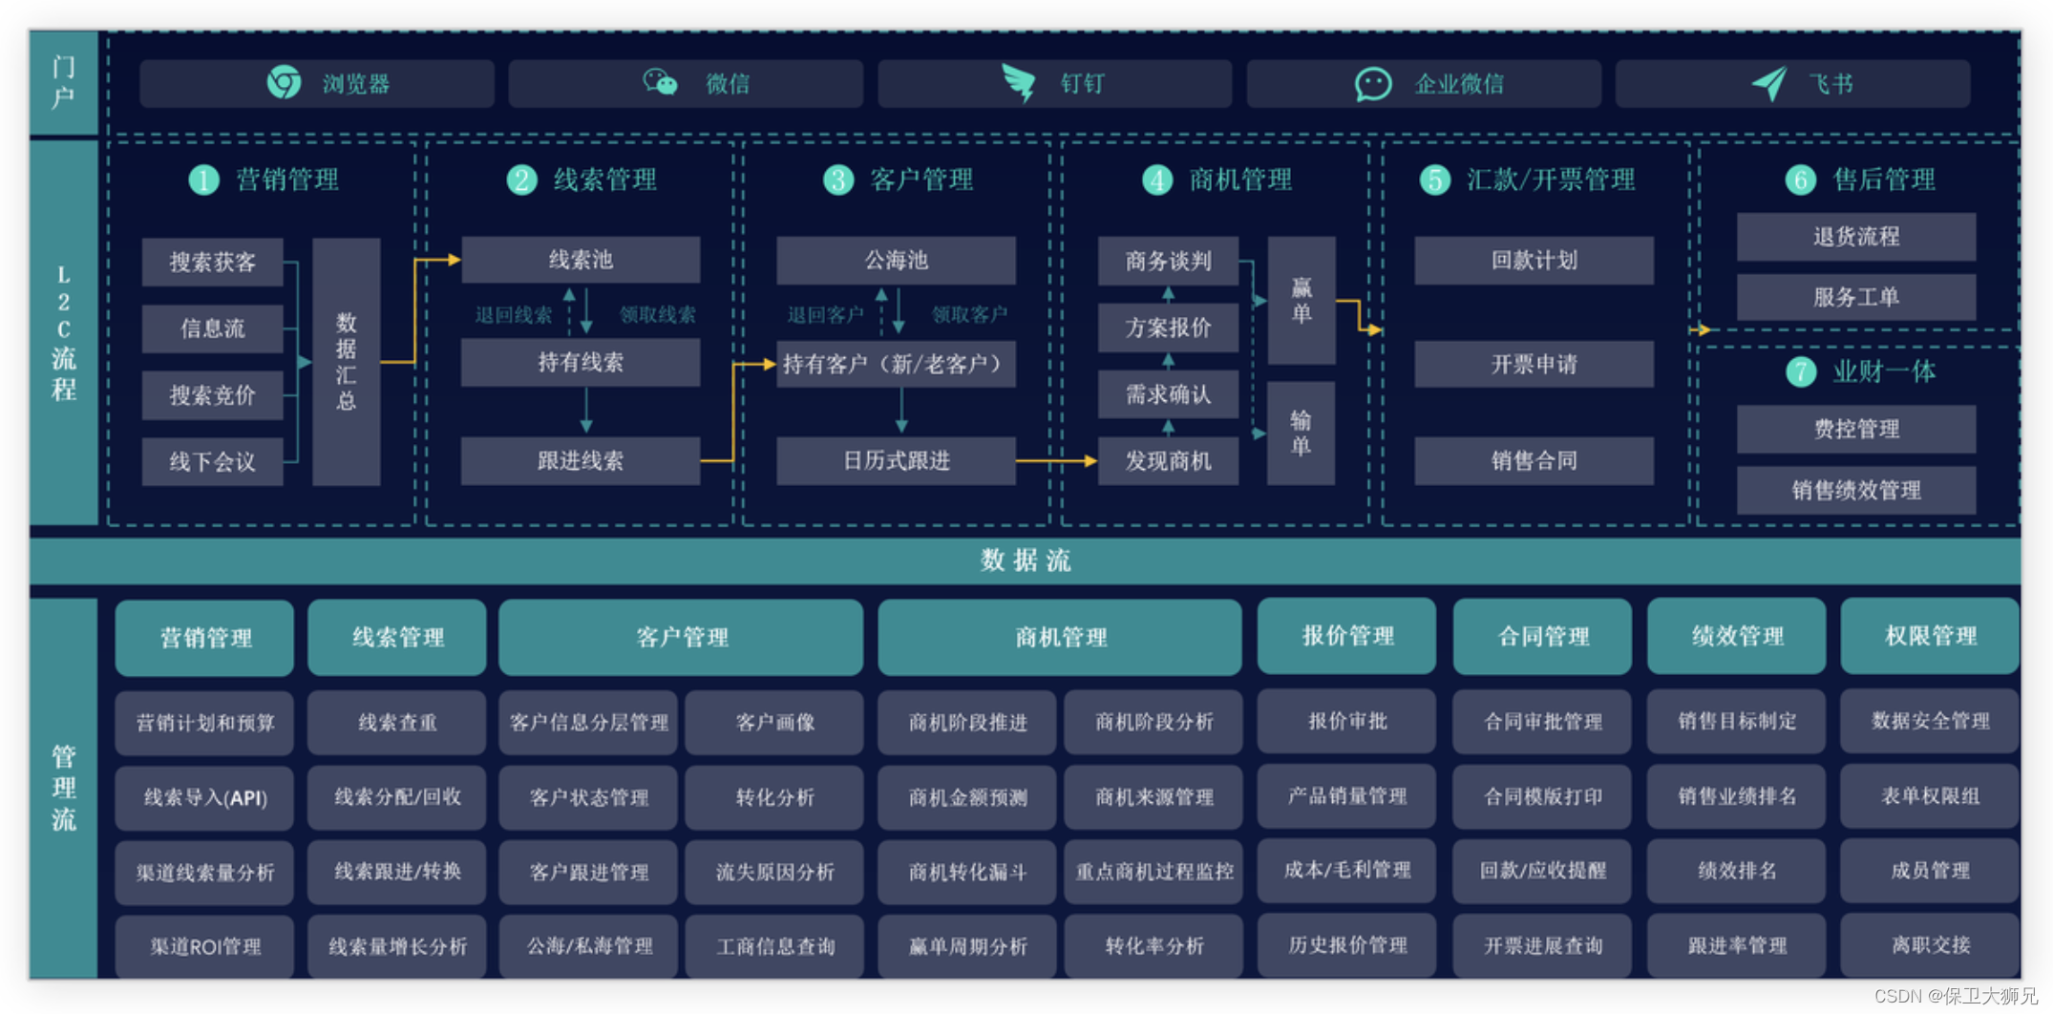Screen dimensions: 2053x1014
Task: Click the 数据安全管理 item
Action: click(1930, 721)
